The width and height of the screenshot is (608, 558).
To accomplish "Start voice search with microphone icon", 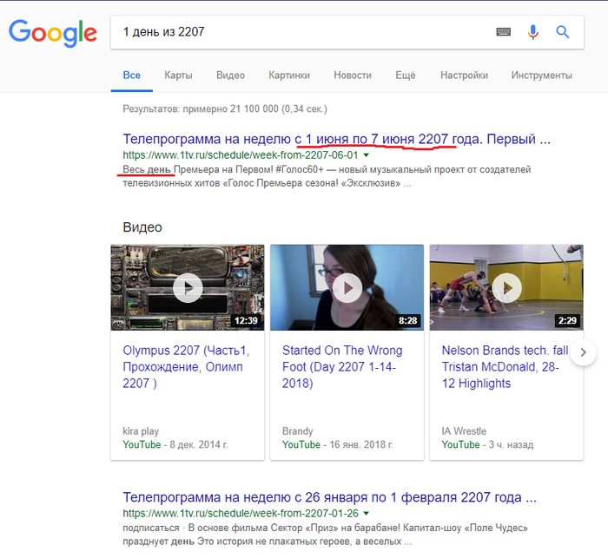I will 533,32.
